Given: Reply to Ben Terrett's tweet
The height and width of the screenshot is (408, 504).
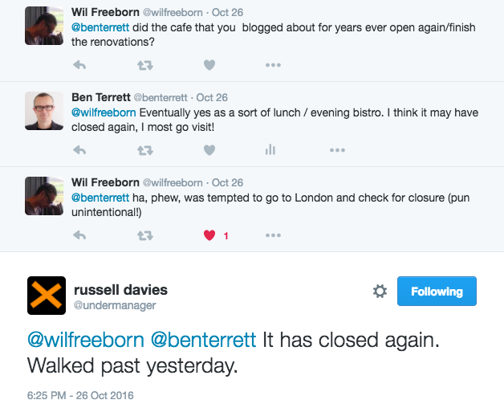Looking at the screenshot, I should click(79, 149).
